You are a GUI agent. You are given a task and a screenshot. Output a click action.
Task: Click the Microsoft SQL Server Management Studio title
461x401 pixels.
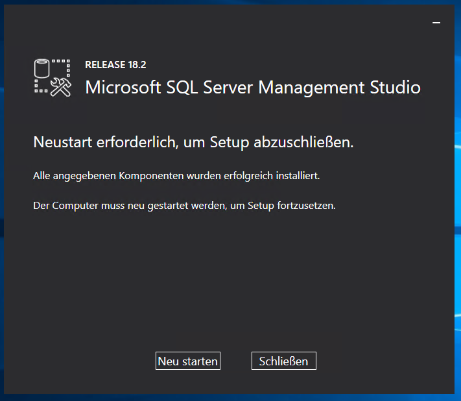tap(253, 88)
